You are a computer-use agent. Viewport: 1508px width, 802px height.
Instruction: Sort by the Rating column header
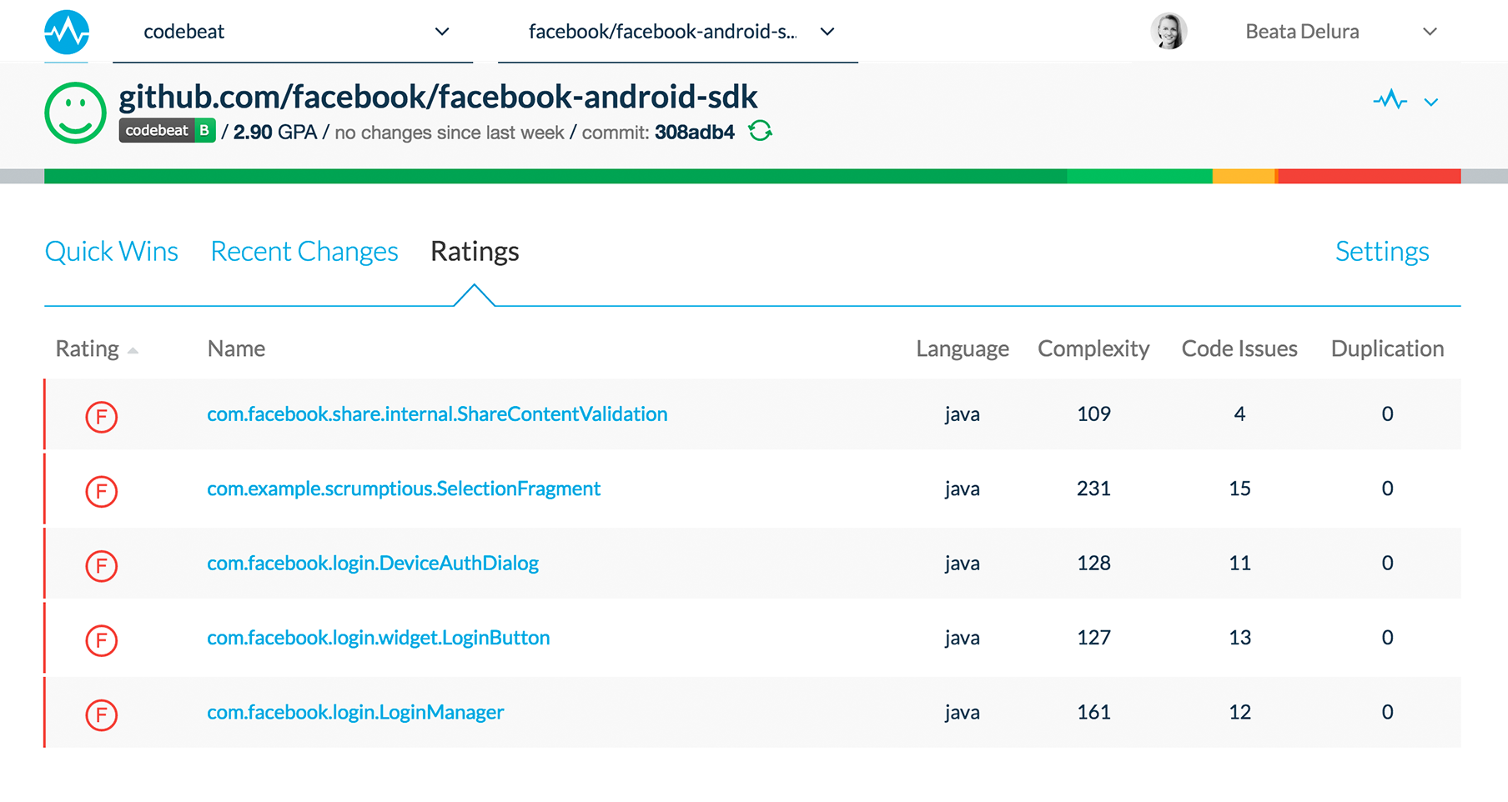coord(87,348)
